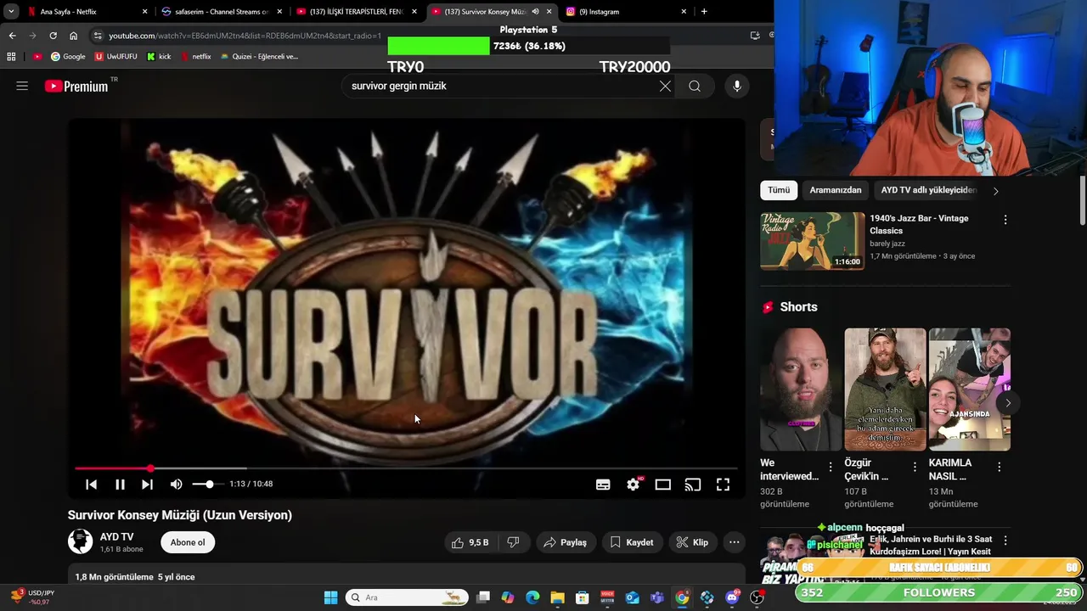This screenshot has height=611, width=1087.
Task: Like the video with thumbs up
Action: tap(470, 542)
